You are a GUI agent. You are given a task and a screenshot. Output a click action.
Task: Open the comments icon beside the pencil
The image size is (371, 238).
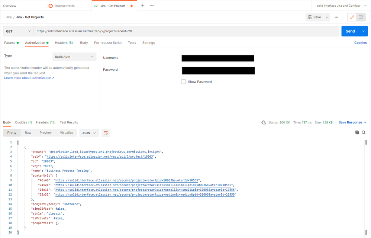pyautogui.click(x=360, y=17)
